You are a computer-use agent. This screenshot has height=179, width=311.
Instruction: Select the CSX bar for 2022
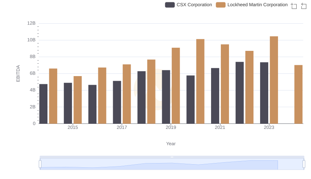click(239, 93)
